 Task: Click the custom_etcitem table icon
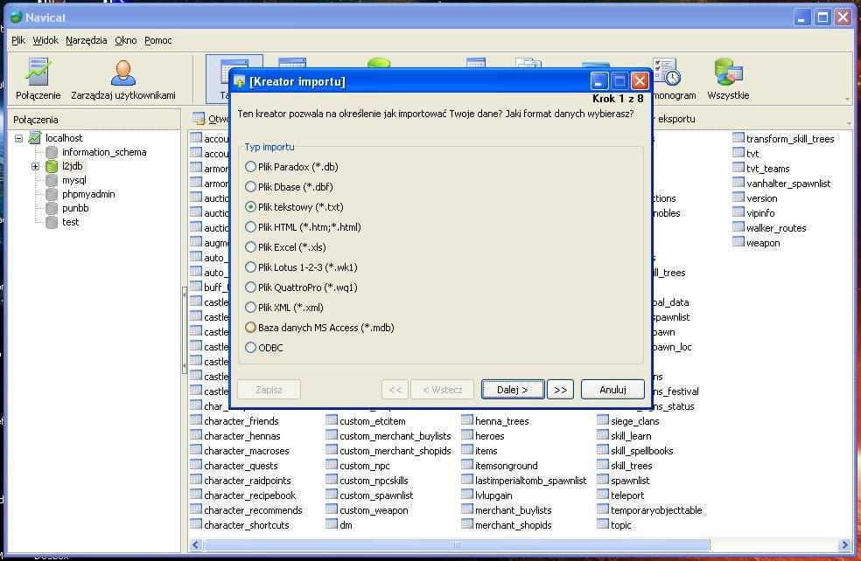coord(331,420)
